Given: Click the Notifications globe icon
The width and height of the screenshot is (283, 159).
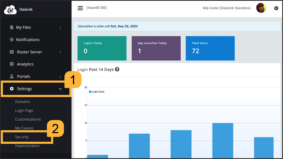Looking at the screenshot, I should coord(12,40).
